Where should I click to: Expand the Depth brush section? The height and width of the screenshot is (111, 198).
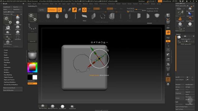pyautogui.click(x=6, y=55)
